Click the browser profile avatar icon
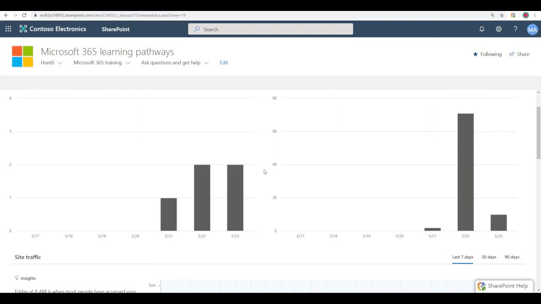541x304 pixels. (526, 15)
